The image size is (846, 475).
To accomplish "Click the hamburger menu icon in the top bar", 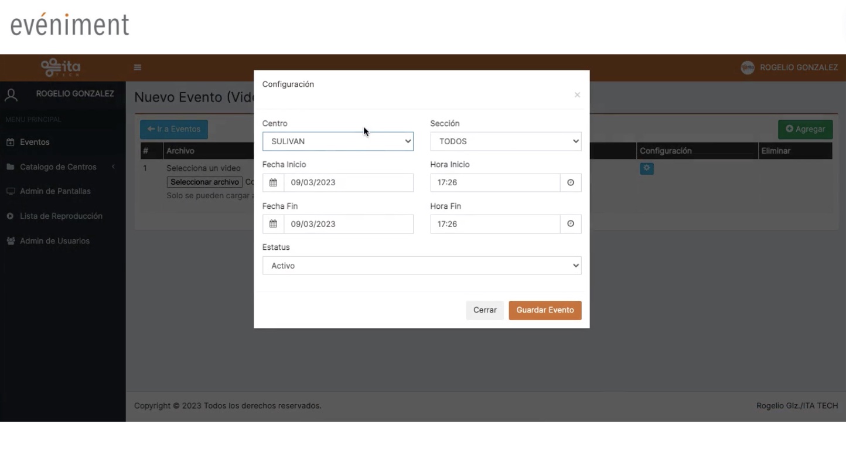I will (x=137, y=67).
